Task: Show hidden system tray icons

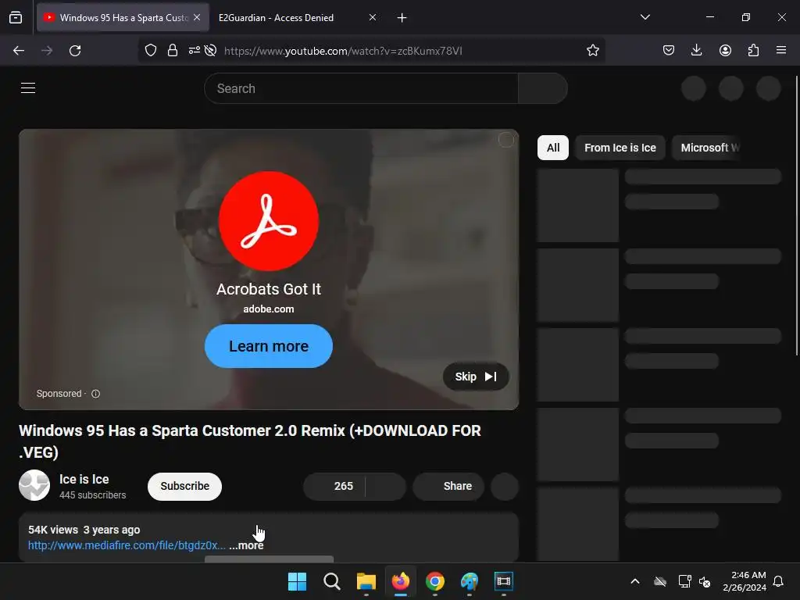Action: coord(635,581)
